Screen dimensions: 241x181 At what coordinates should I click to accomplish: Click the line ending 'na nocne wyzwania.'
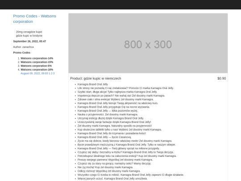[114, 107]
